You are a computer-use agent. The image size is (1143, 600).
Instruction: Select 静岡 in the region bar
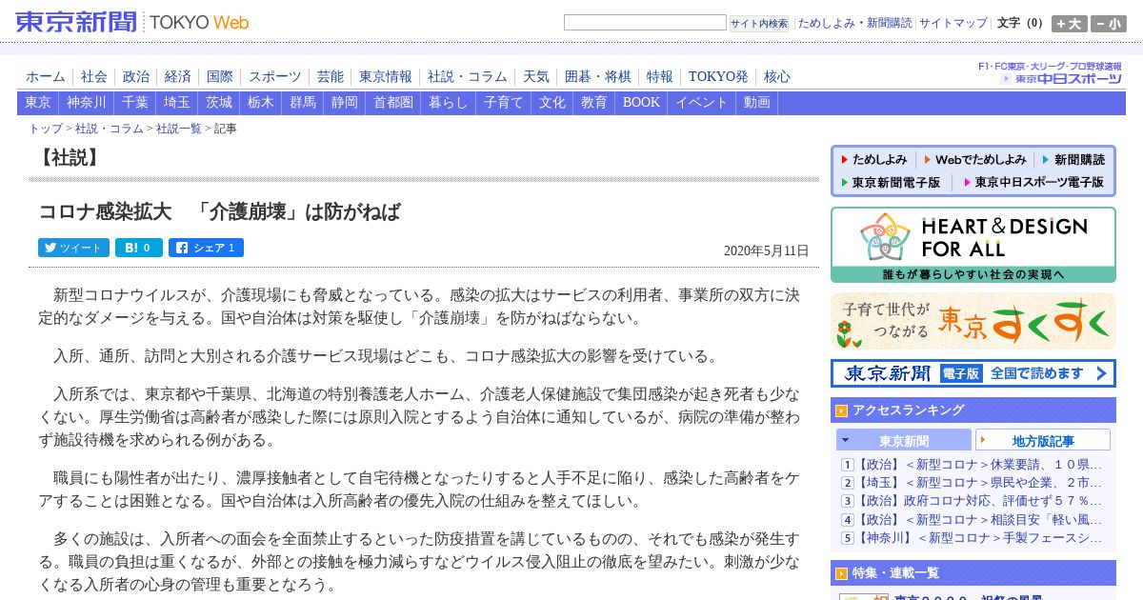pos(345,103)
